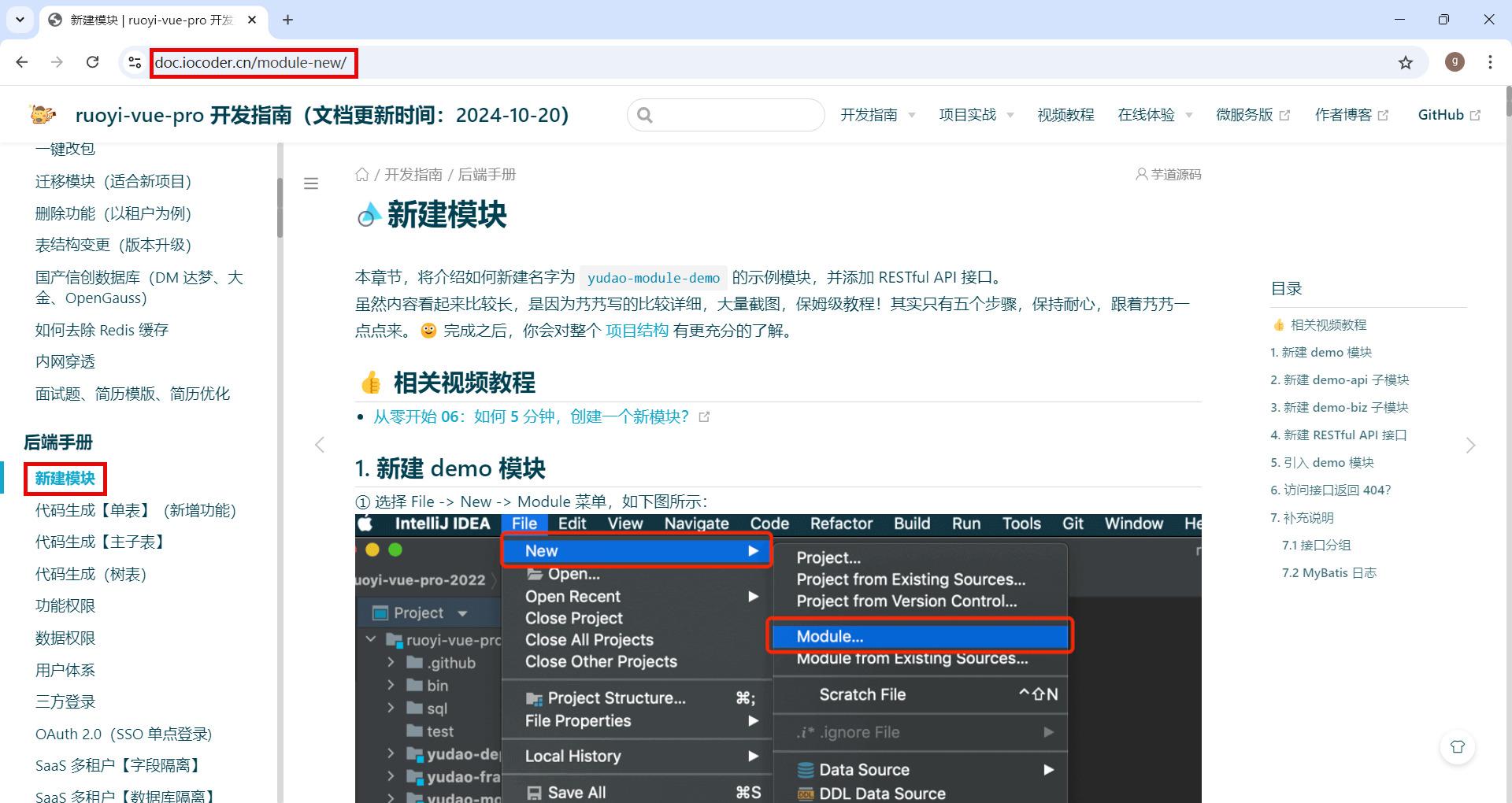Viewport: 1512px width, 803px height.
Task: Open video link 从零开始 06
Action: click(x=542, y=416)
